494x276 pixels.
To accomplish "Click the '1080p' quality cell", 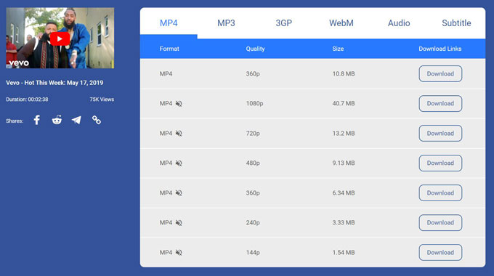I will pos(254,104).
